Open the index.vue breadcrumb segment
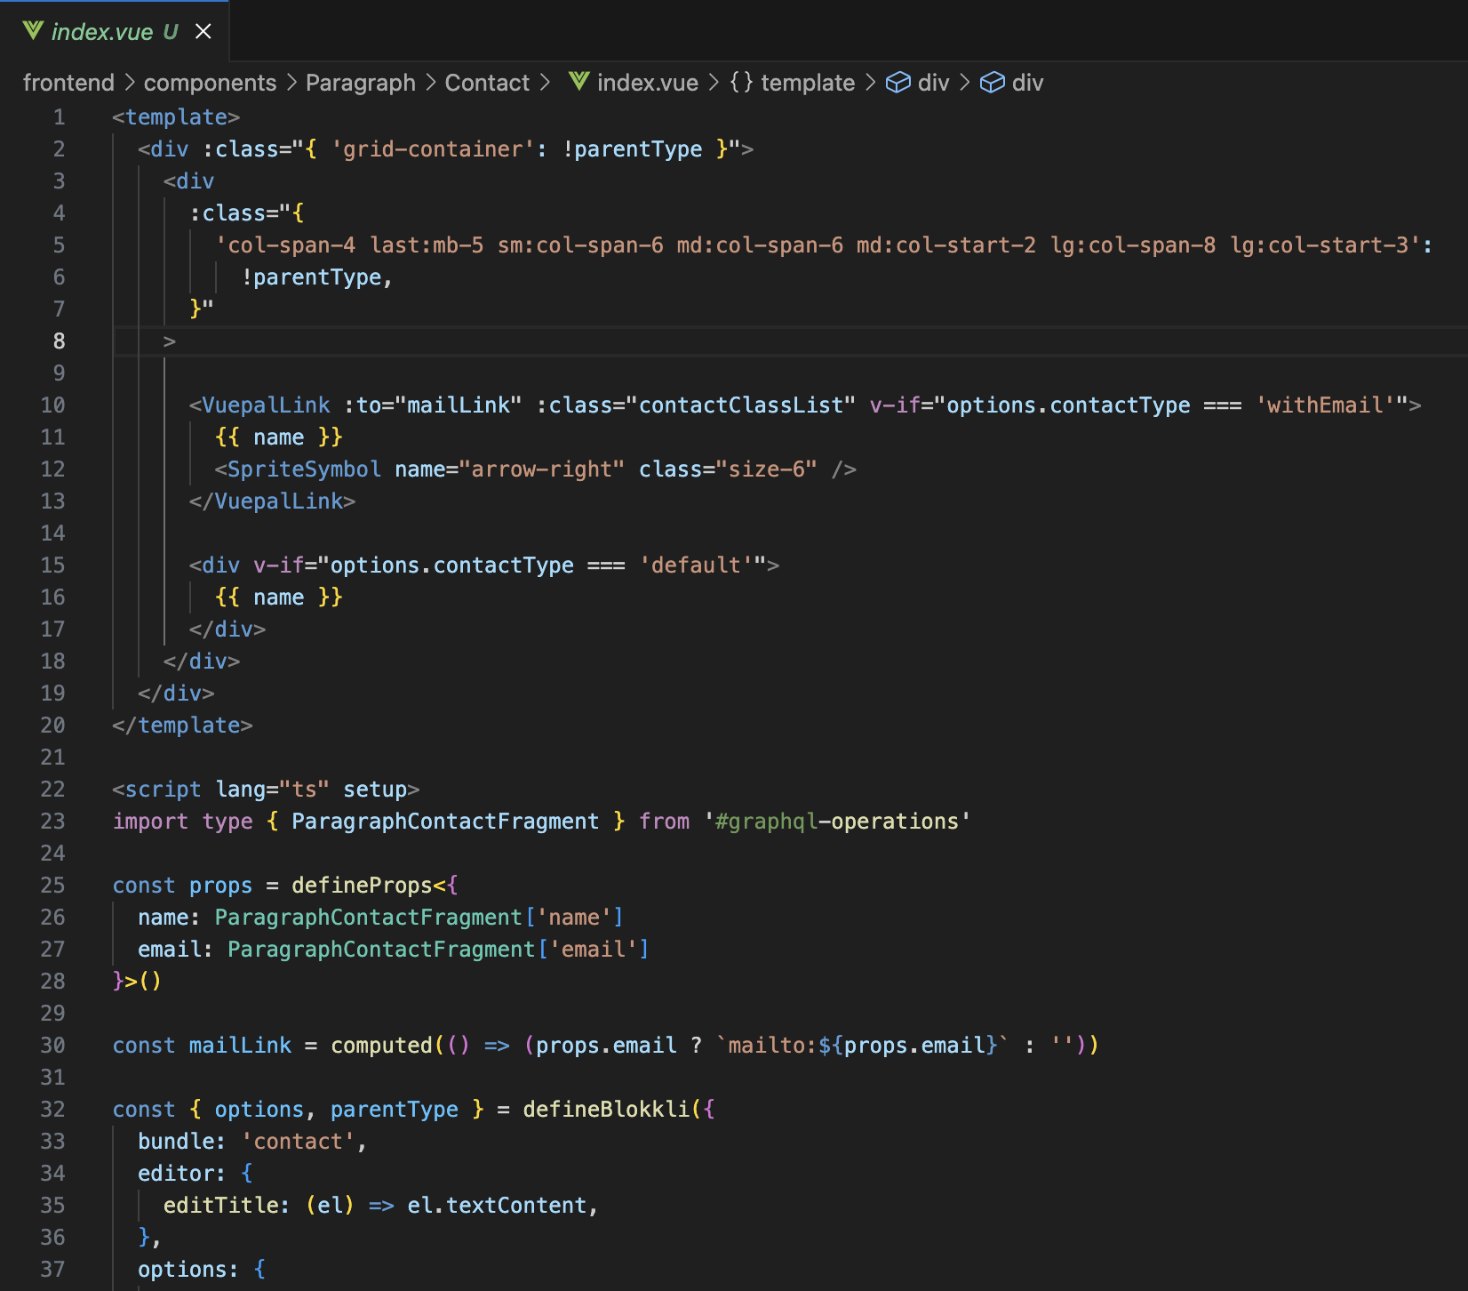Screen dimensions: 1468x1291 [x=648, y=83]
